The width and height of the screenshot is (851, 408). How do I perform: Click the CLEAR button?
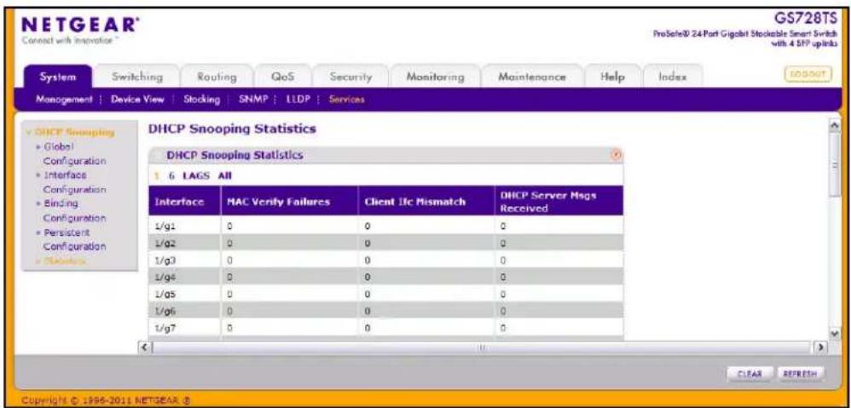tap(750, 373)
